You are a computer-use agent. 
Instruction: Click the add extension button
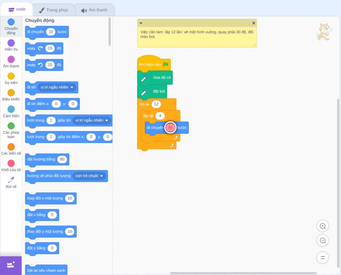click(x=11, y=265)
